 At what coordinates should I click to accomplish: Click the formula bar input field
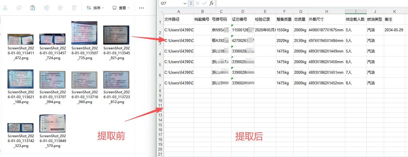tap(312, 3)
